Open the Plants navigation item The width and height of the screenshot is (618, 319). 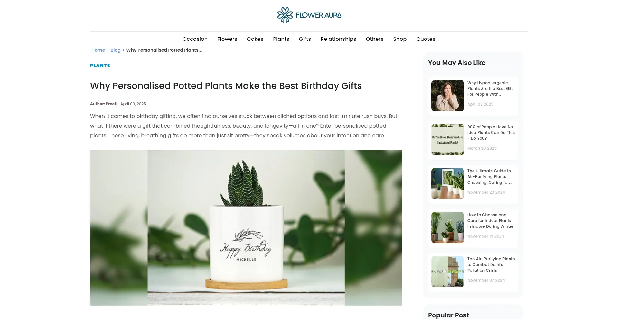281,39
